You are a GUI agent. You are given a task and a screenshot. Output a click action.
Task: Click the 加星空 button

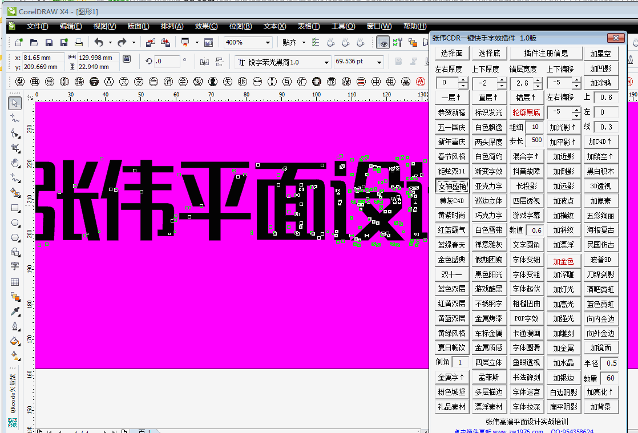pyautogui.click(x=600, y=53)
